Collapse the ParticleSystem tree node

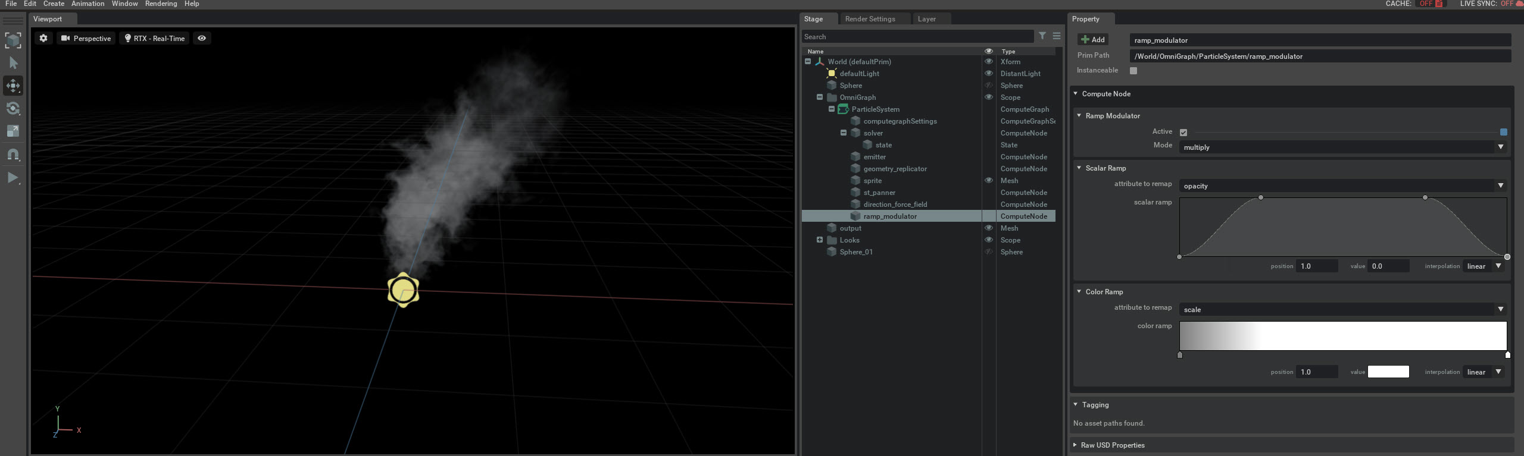tap(832, 109)
